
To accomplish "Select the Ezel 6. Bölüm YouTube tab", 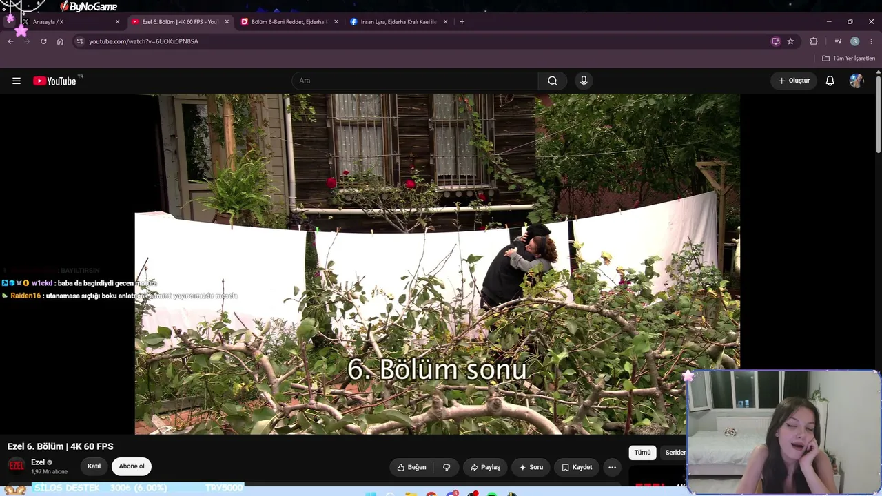I will pyautogui.click(x=181, y=22).
